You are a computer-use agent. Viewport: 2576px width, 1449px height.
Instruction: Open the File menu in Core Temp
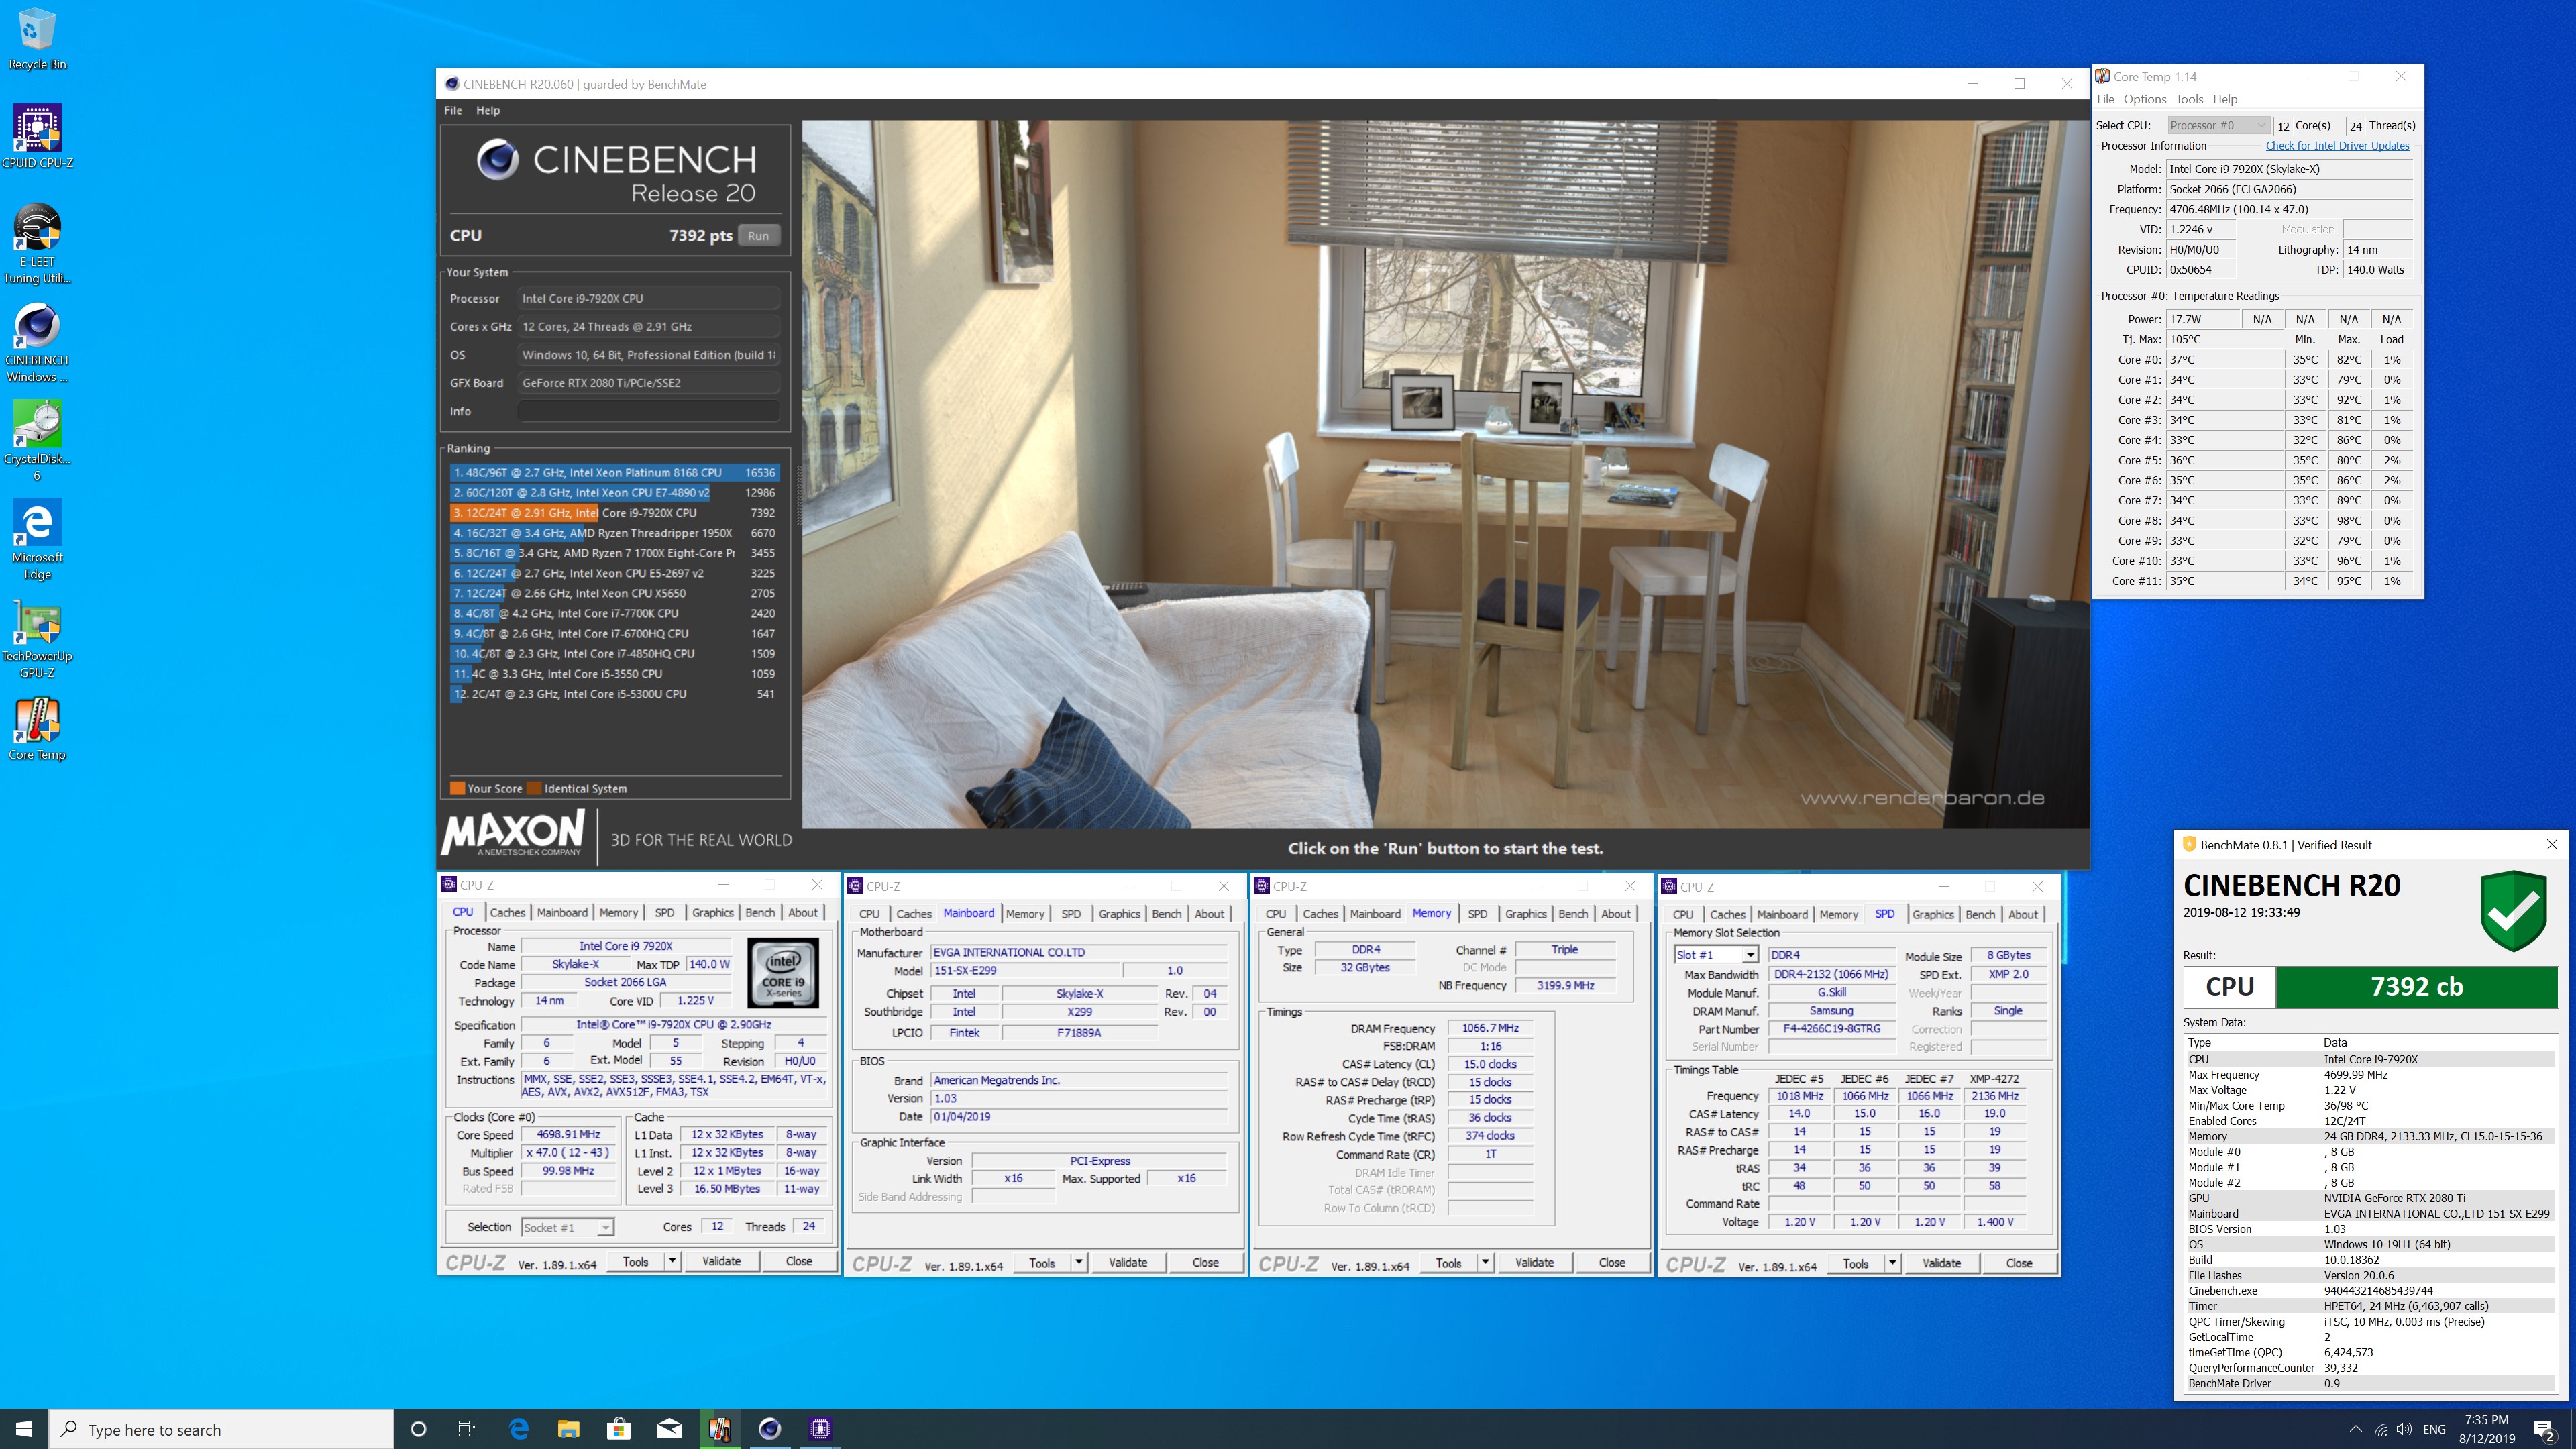[x=2105, y=99]
